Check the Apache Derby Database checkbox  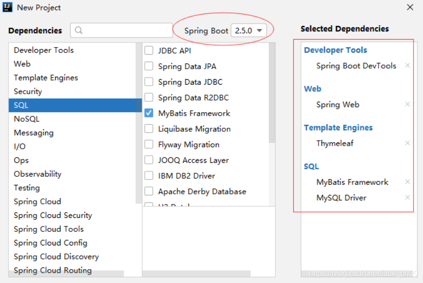(149, 191)
